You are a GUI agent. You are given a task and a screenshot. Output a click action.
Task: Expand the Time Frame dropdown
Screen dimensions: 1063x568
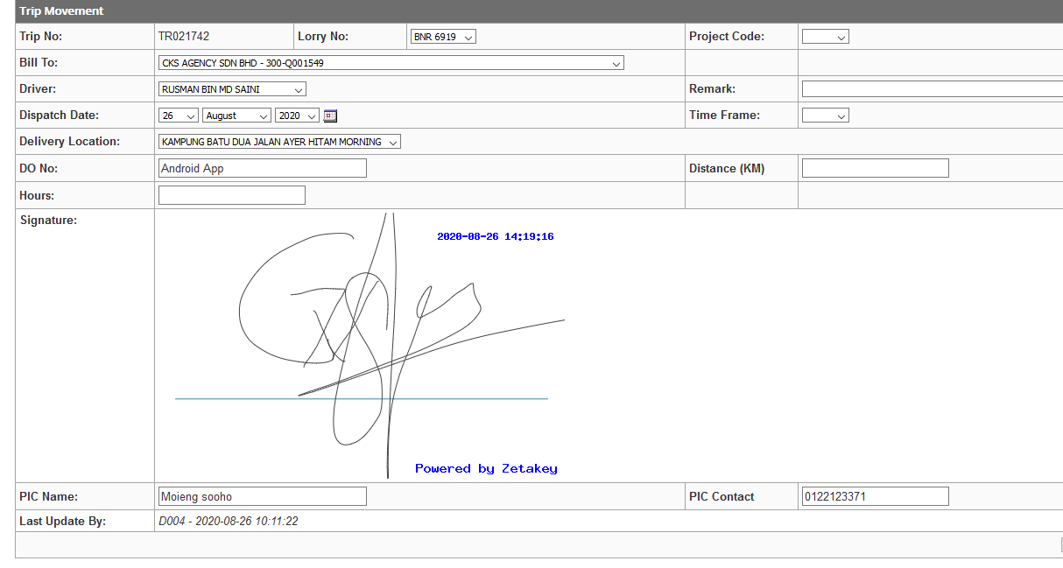click(x=825, y=116)
